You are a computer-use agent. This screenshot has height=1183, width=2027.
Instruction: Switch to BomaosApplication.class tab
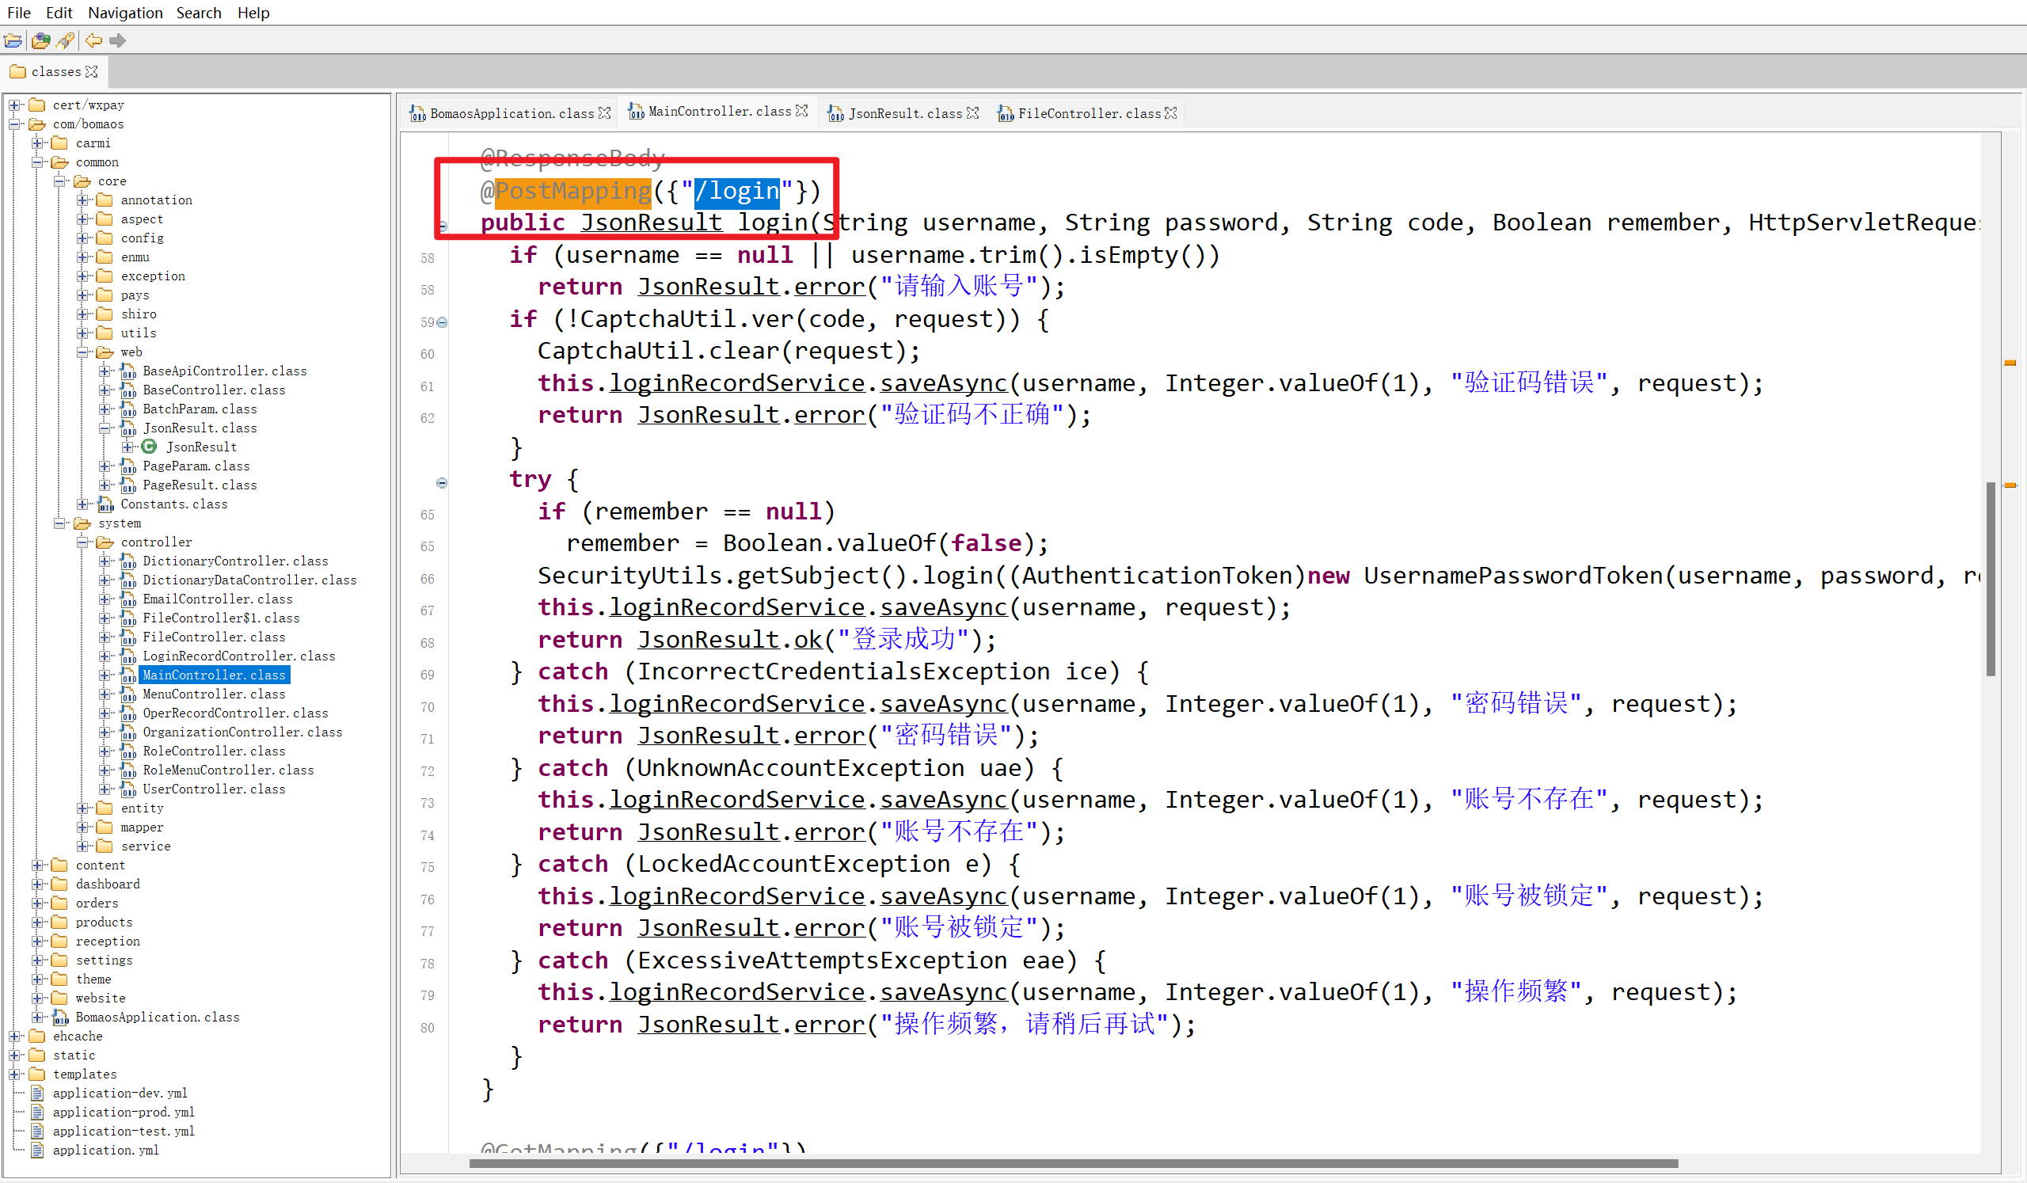pyautogui.click(x=512, y=113)
